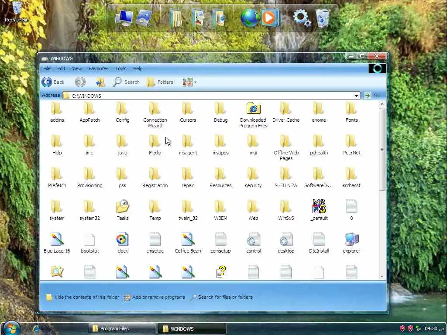The image size is (447, 335).
Task: Open the Search pane from toolbar
Action: (126, 82)
